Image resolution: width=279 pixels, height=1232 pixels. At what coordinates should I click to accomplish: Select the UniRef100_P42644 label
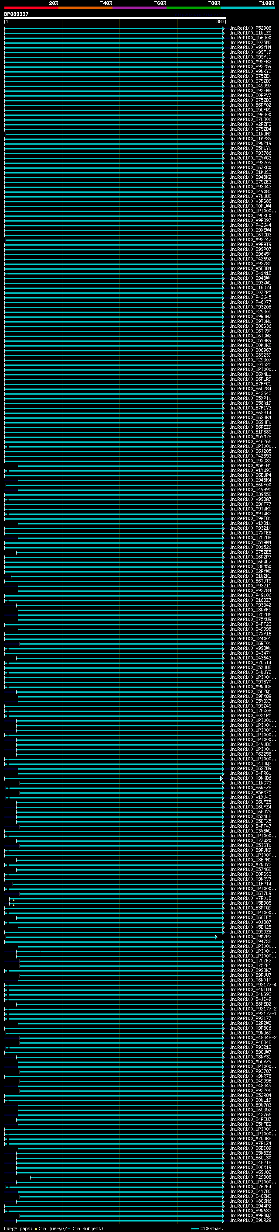[250, 225]
